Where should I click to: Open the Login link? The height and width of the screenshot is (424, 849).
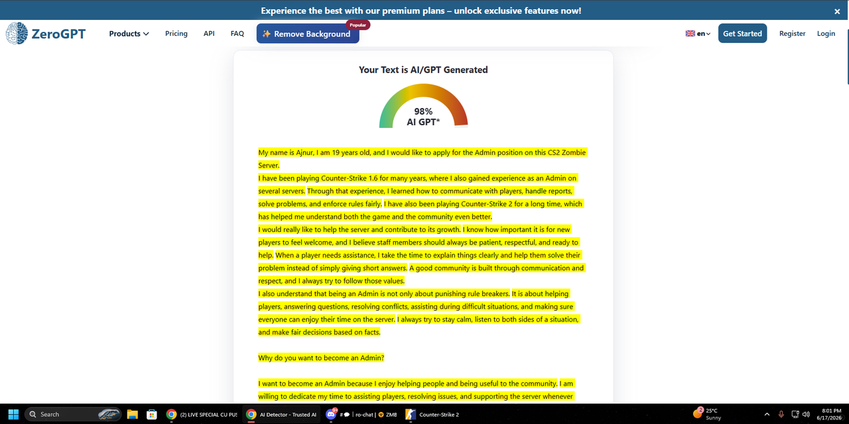point(826,33)
